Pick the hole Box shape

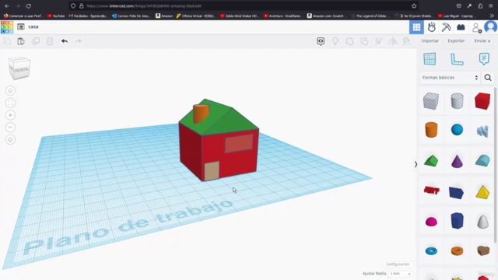[431, 101]
